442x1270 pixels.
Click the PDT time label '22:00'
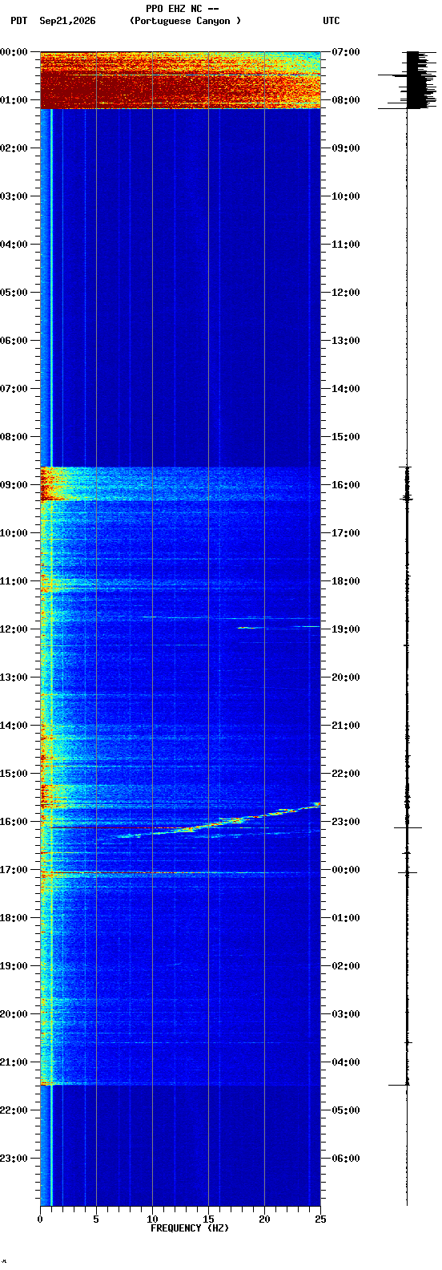pos(14,1110)
